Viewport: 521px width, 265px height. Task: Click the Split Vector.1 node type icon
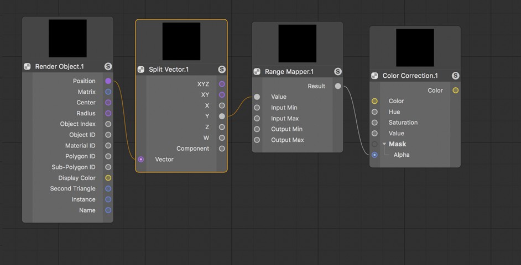tap(141, 70)
